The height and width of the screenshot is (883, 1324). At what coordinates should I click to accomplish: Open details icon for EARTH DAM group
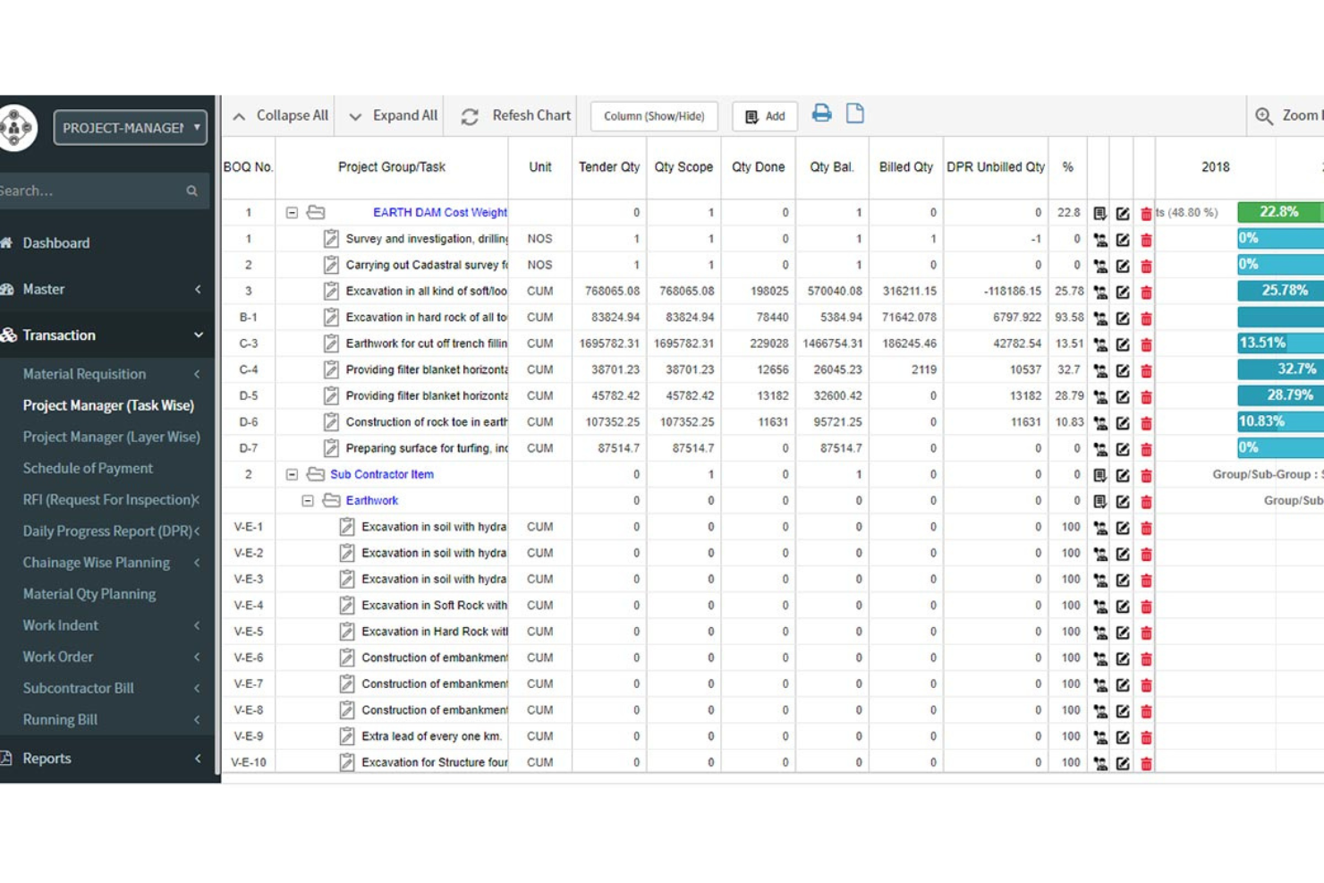[x=1099, y=213]
